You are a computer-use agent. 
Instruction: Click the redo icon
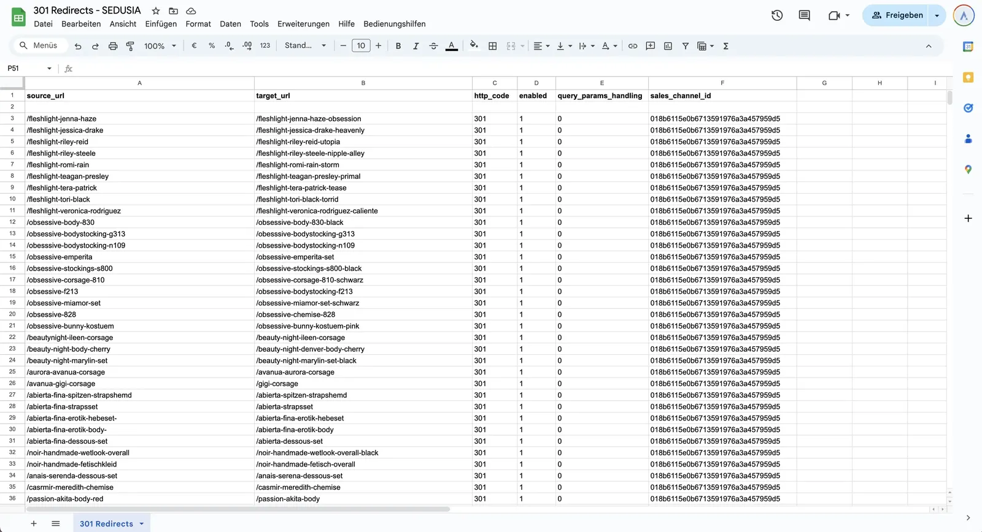pyautogui.click(x=95, y=46)
